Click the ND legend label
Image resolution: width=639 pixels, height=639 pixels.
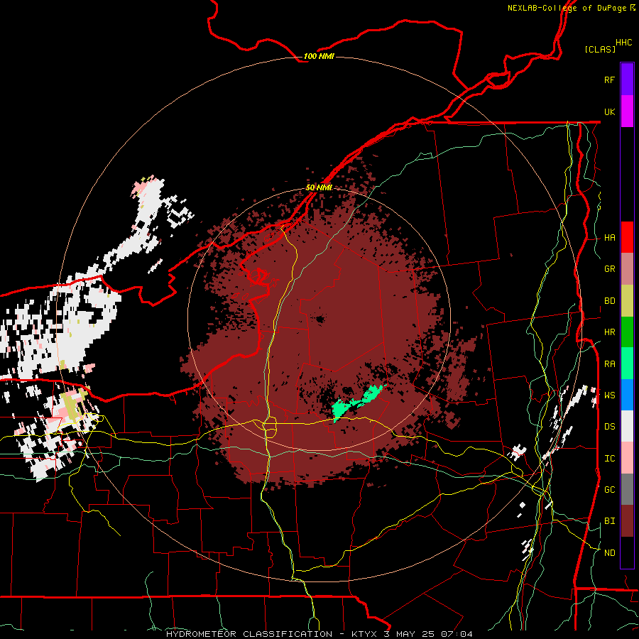coord(609,553)
